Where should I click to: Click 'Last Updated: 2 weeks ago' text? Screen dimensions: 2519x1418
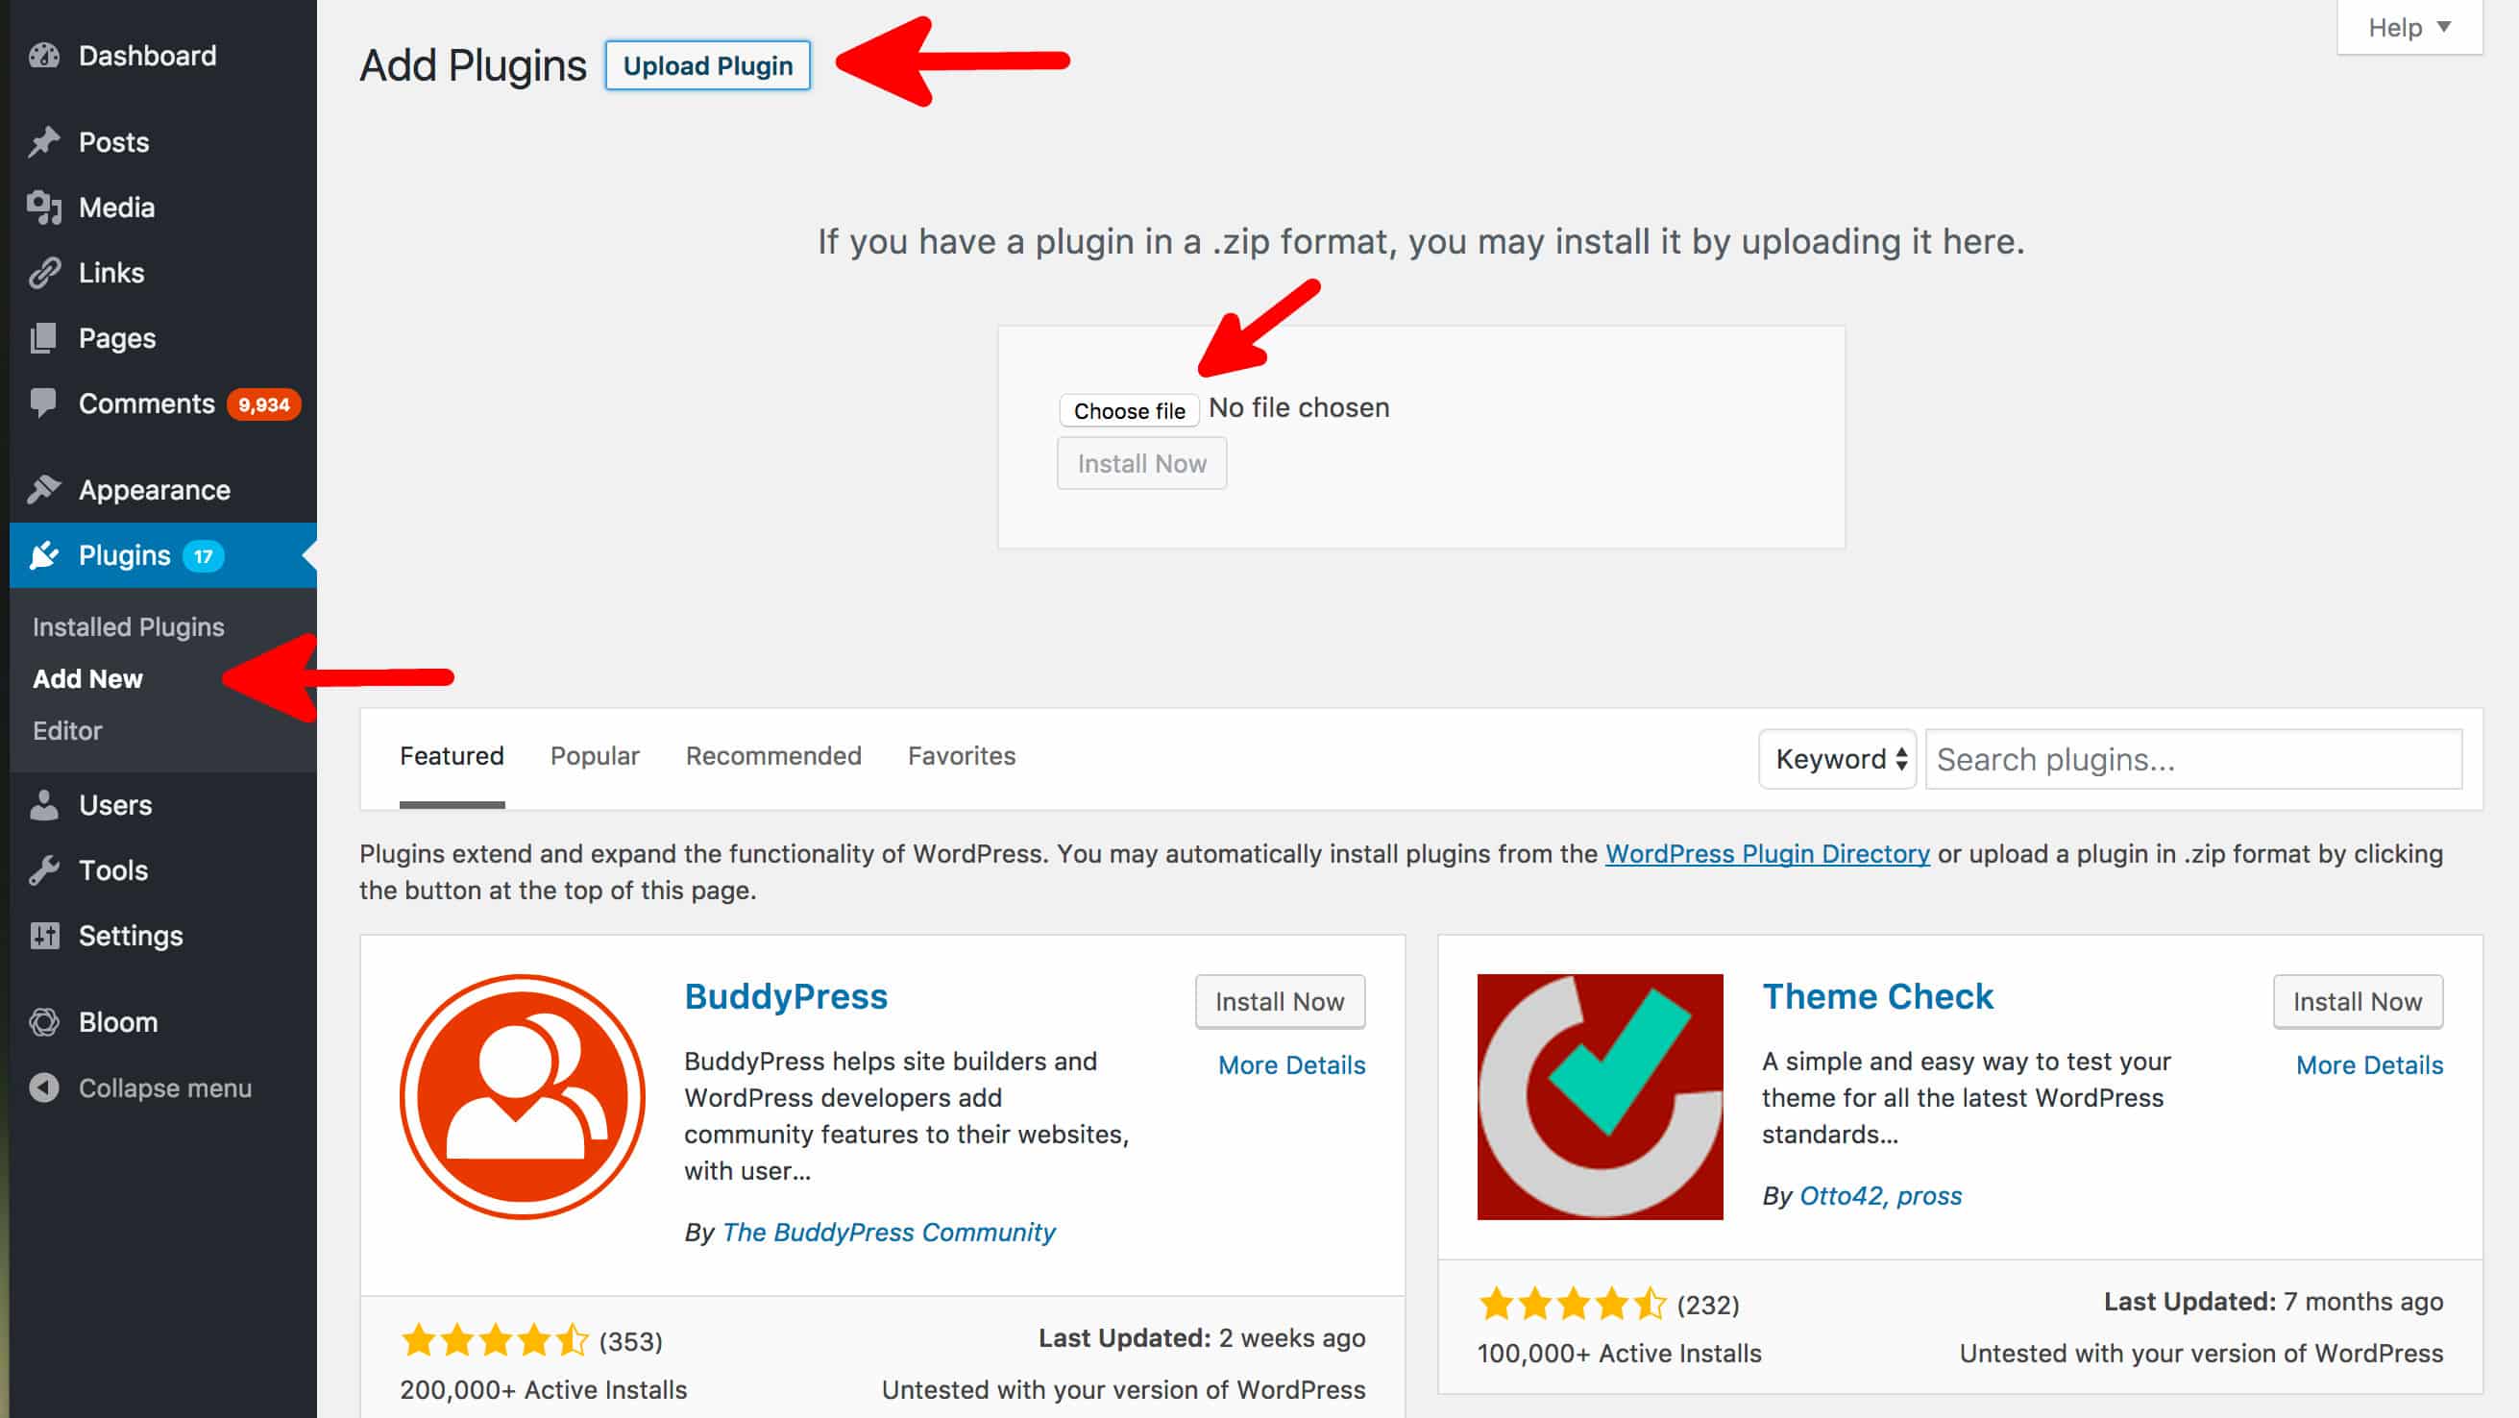click(x=1202, y=1338)
